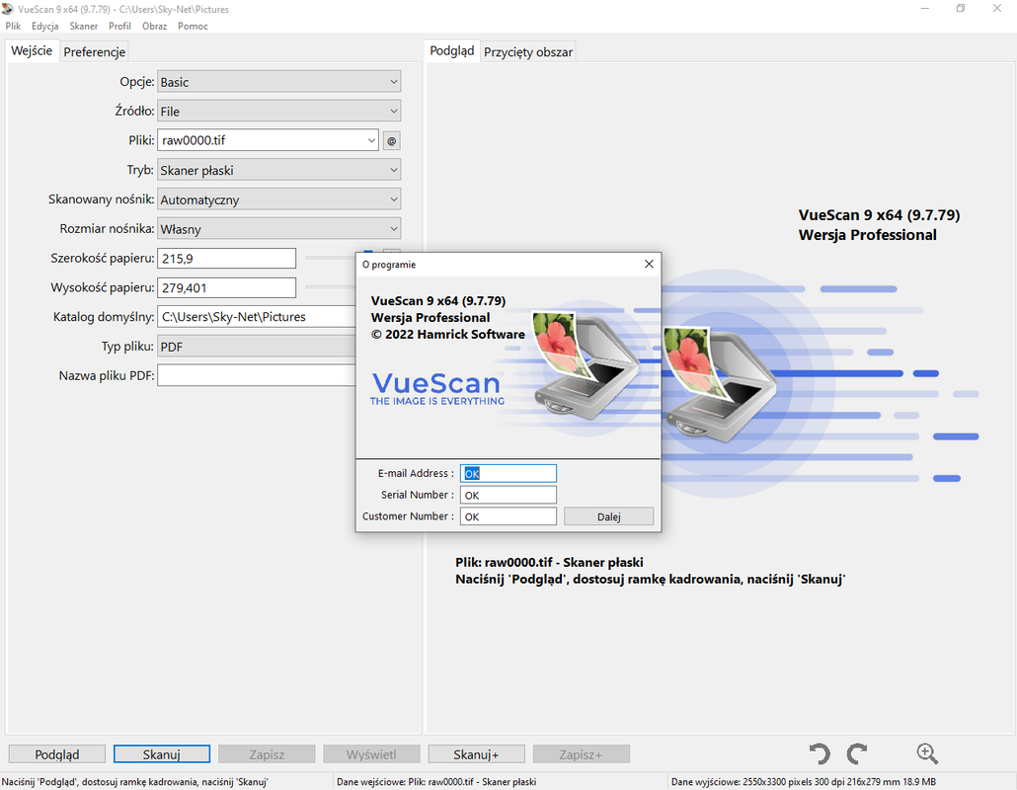Click the E-mail Address field
This screenshot has width=1017, height=790.
508,473
